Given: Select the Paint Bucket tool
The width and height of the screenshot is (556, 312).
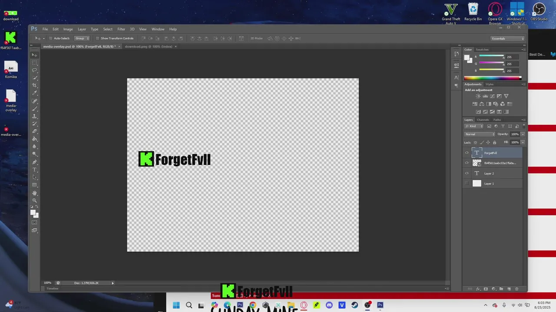Looking at the screenshot, I should [35, 139].
